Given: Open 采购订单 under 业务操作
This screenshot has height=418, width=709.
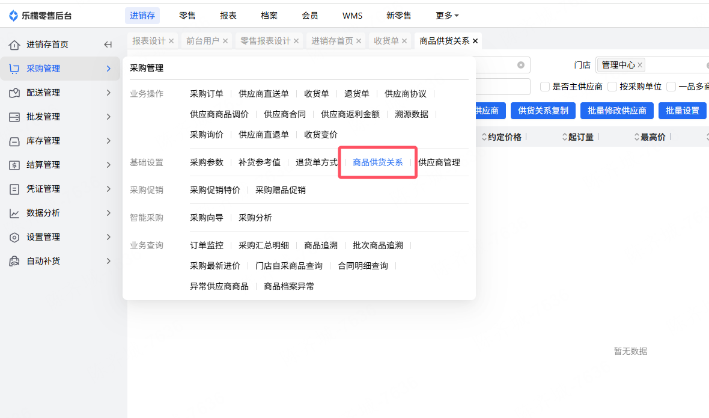Looking at the screenshot, I should click(x=207, y=94).
